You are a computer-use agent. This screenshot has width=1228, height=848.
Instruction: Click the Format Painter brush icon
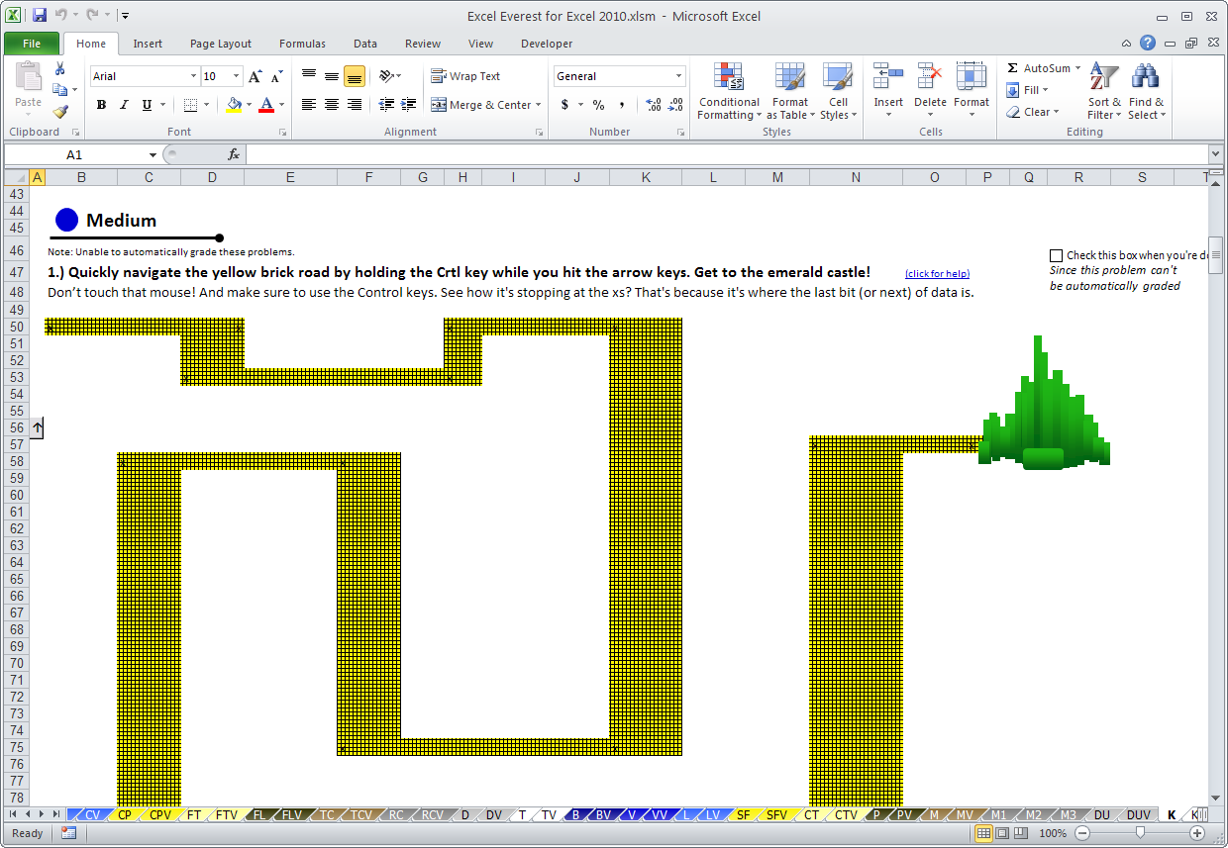click(59, 112)
